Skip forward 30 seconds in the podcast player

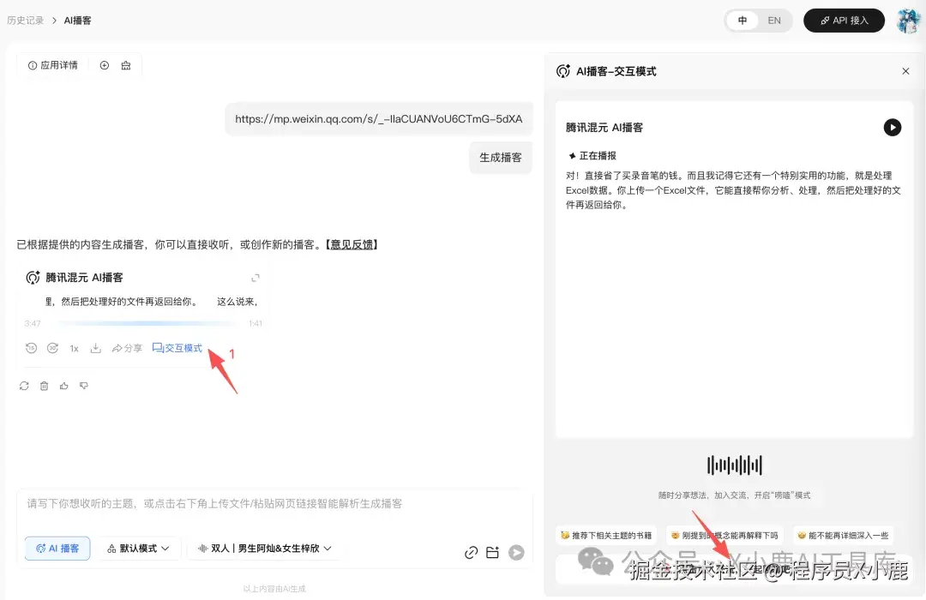point(51,348)
